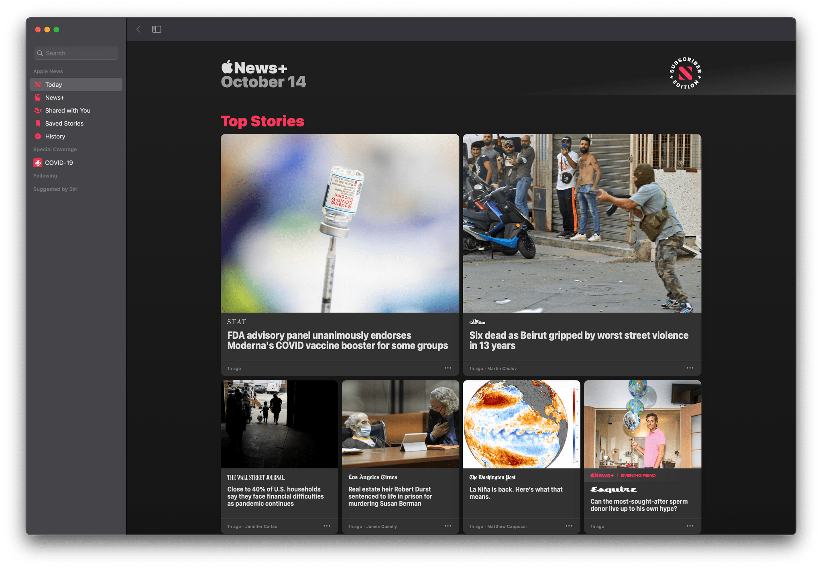Image resolution: width=822 pixels, height=569 pixels.
Task: Click The Guardian publisher logo
Action: coord(477,322)
